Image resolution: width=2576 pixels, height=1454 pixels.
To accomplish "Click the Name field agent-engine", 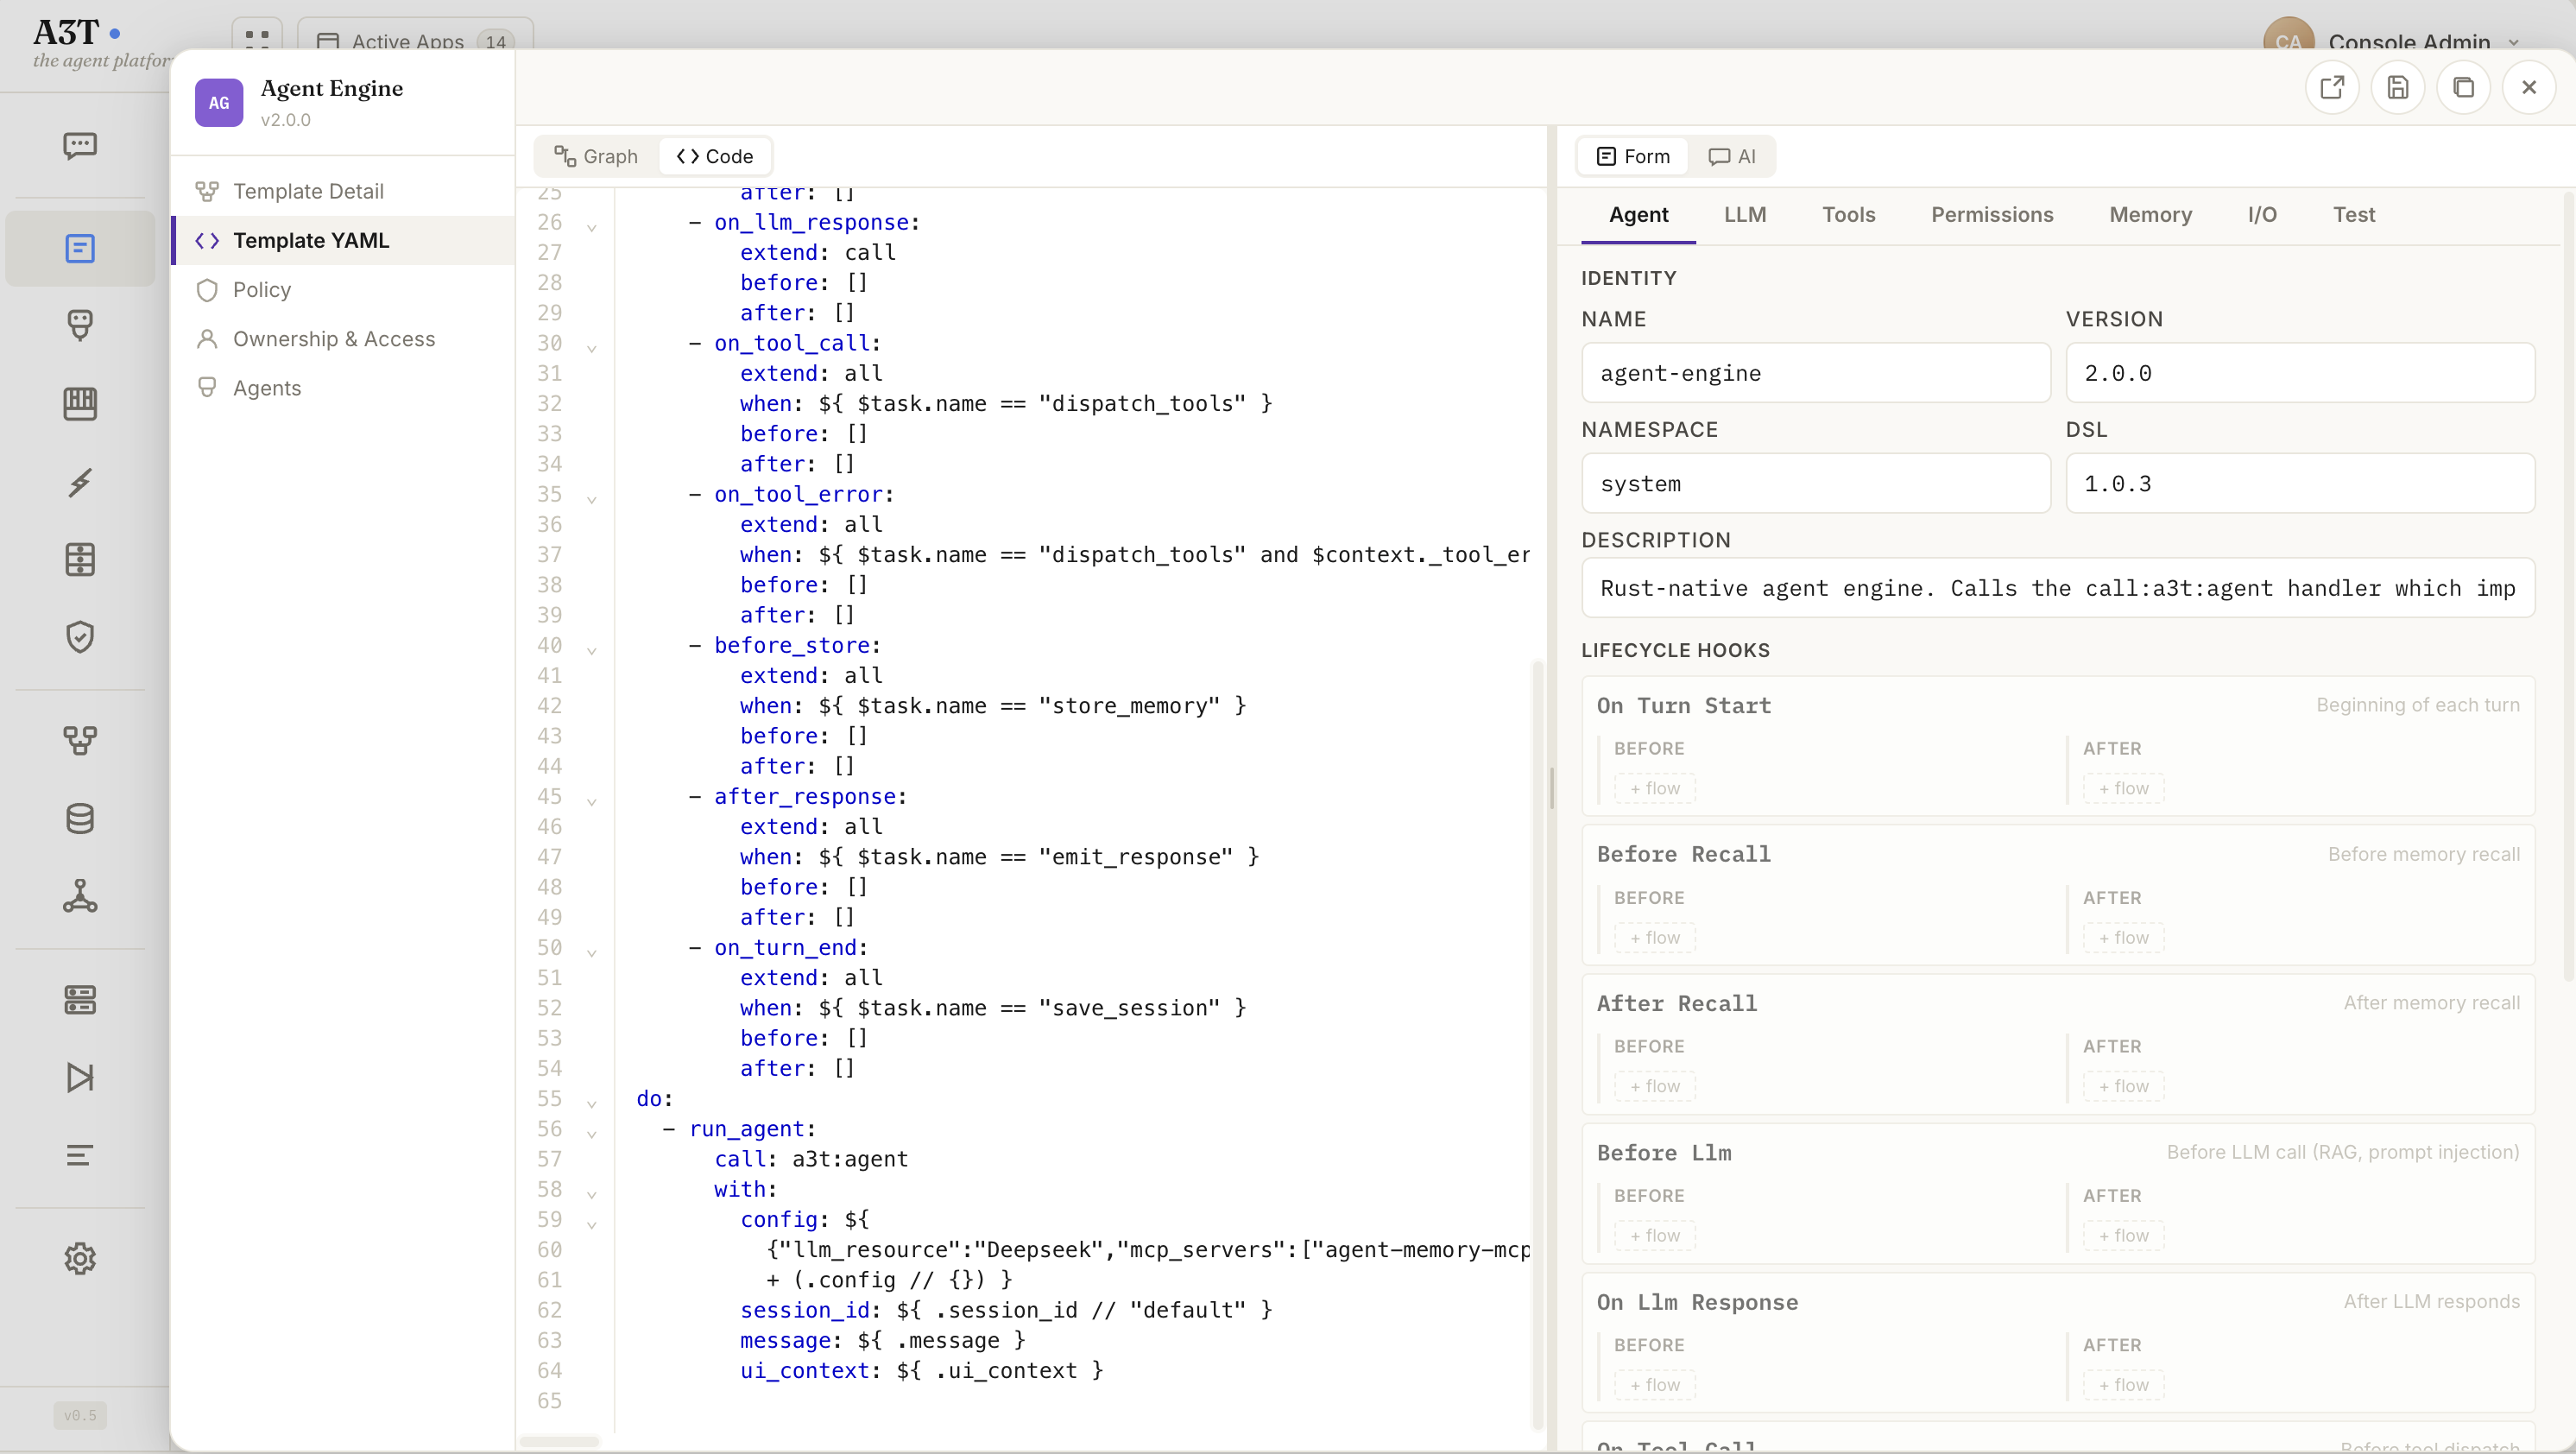I will (x=1816, y=373).
